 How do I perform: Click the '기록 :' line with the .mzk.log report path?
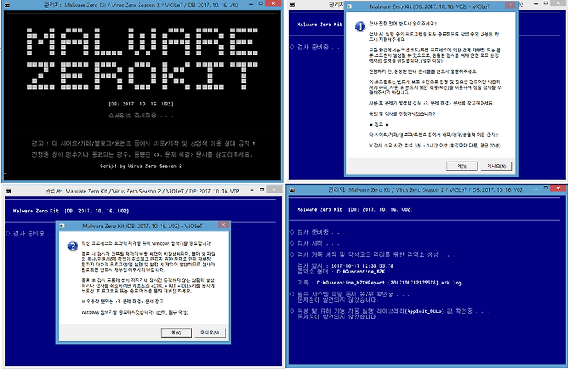(379, 283)
